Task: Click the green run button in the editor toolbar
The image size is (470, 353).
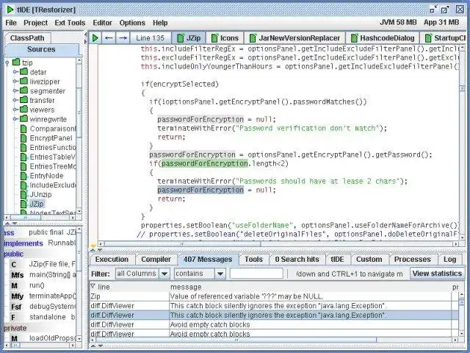Action: [95, 38]
